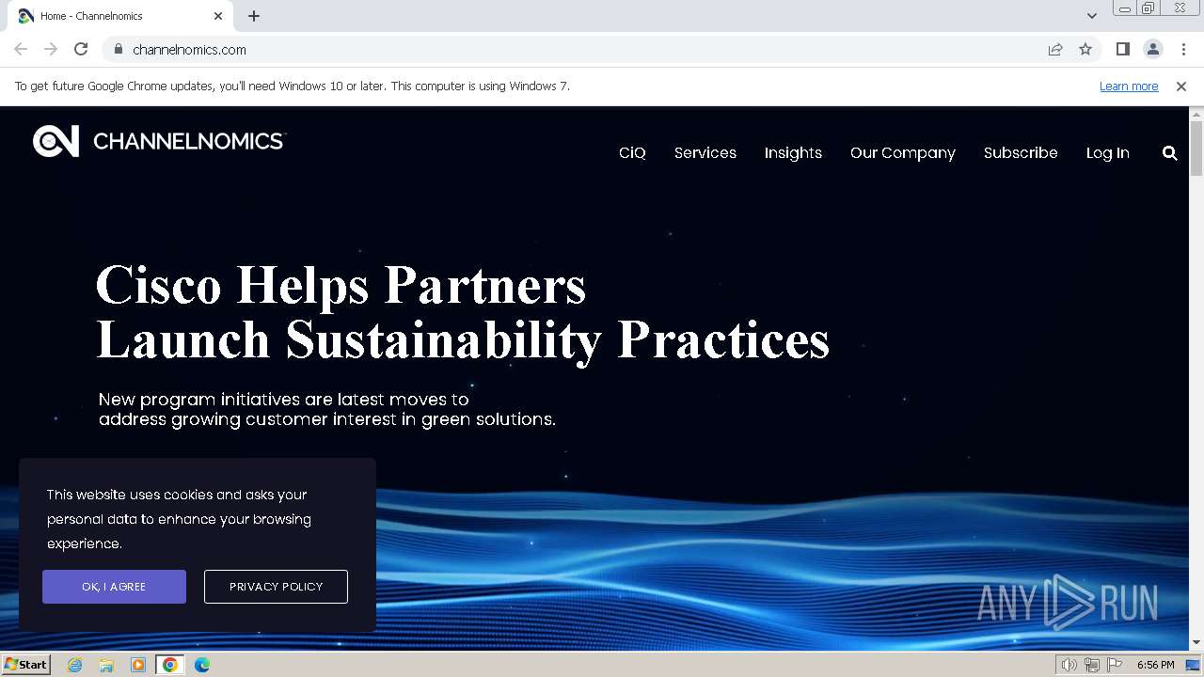Open the Action Center flag icon

(1115, 665)
